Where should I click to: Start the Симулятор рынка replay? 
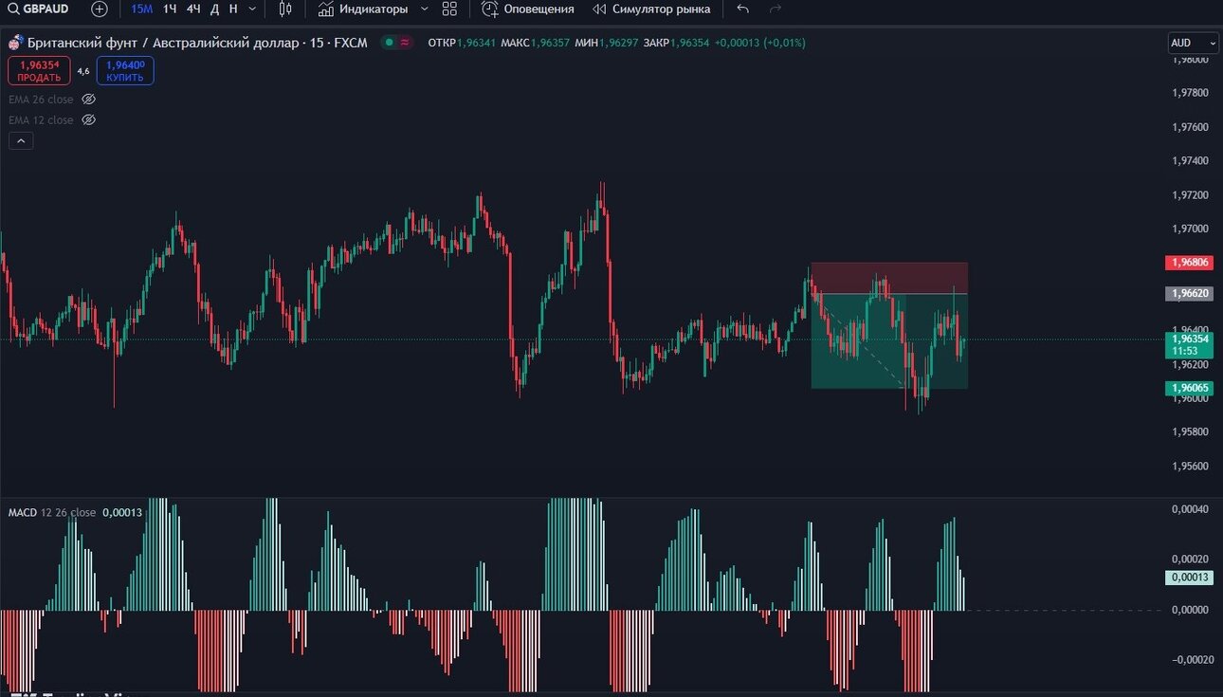click(651, 9)
